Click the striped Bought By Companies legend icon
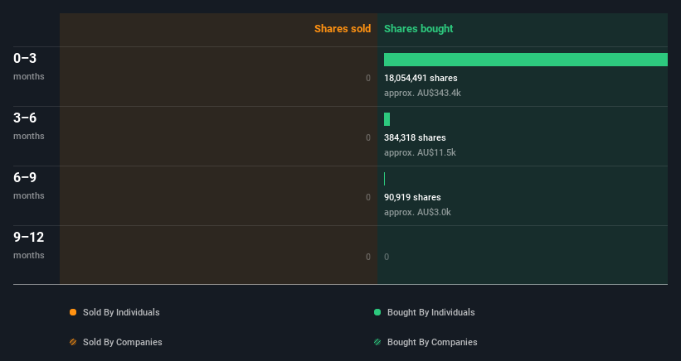681x361 pixels. [377, 342]
